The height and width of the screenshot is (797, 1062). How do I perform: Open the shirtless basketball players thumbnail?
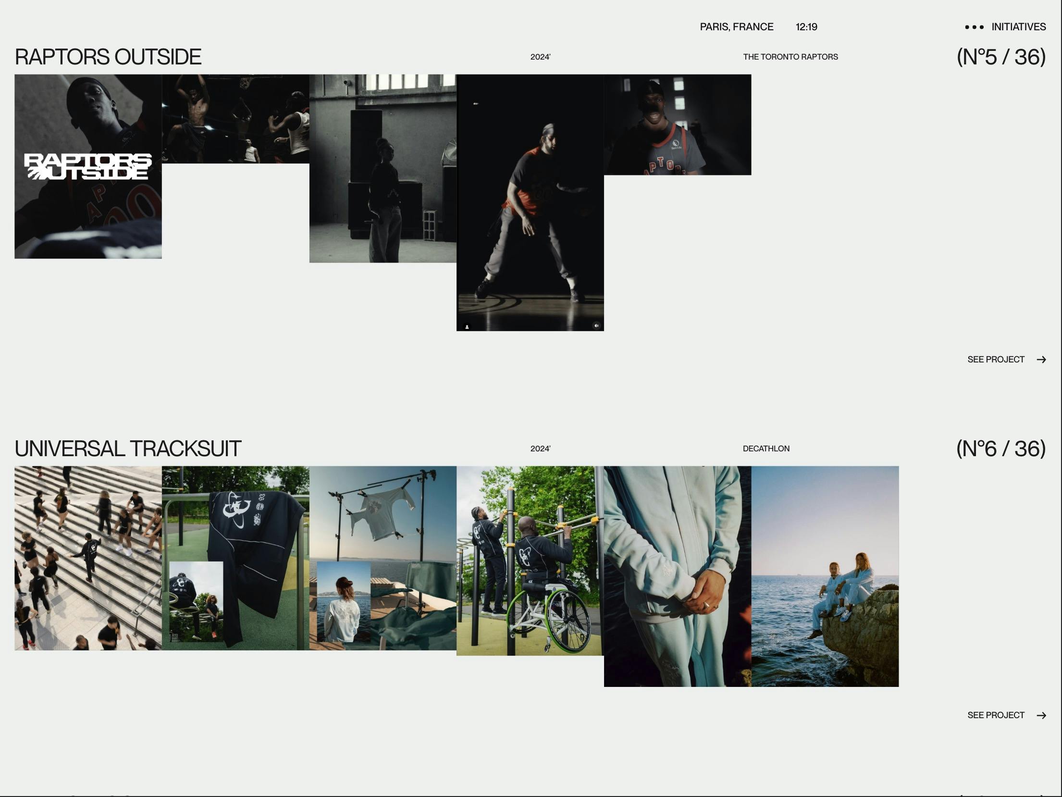pyautogui.click(x=235, y=119)
